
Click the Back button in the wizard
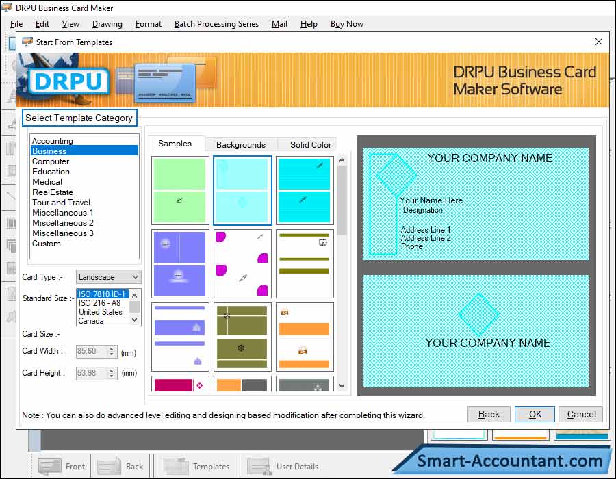pyautogui.click(x=489, y=414)
